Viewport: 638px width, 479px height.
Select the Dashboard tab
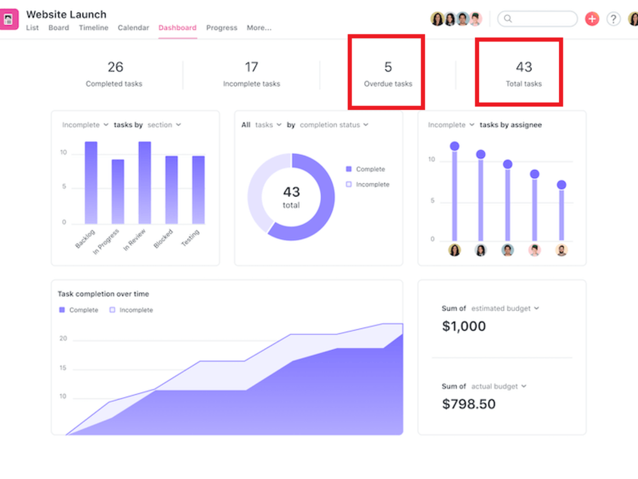point(177,27)
